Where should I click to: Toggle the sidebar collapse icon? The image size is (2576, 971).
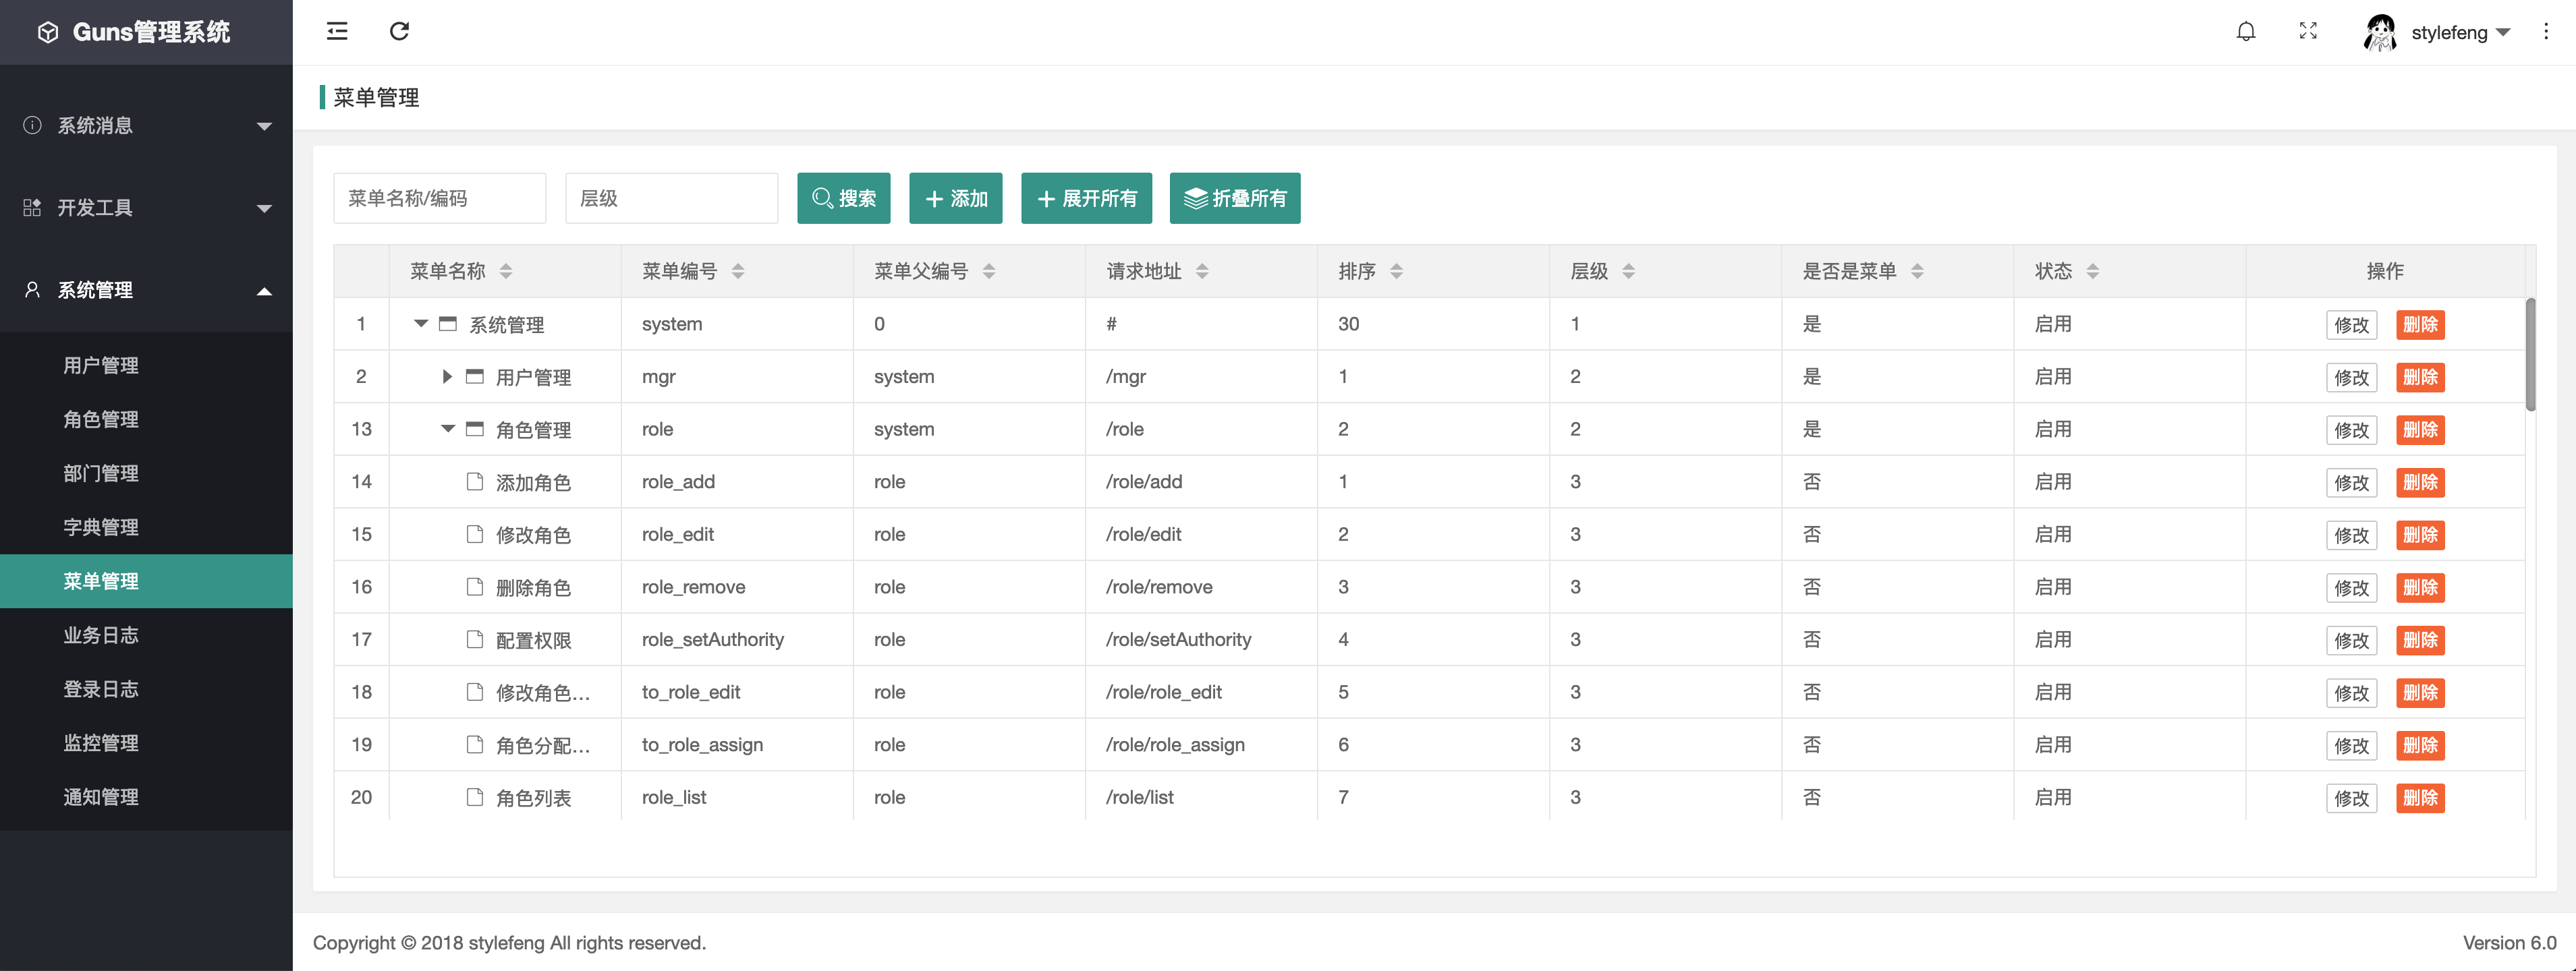click(337, 31)
